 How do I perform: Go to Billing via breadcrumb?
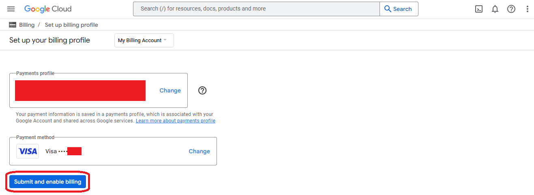[27, 25]
